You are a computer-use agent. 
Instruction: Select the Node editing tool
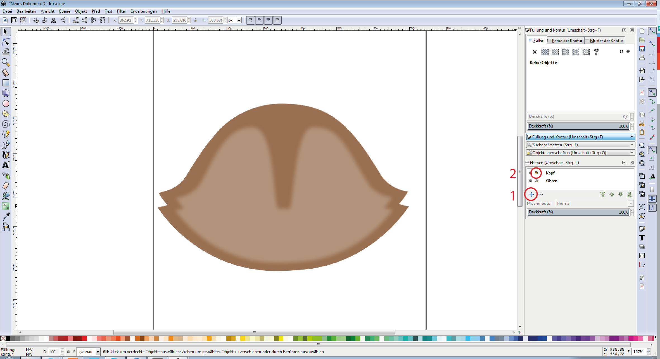point(6,42)
